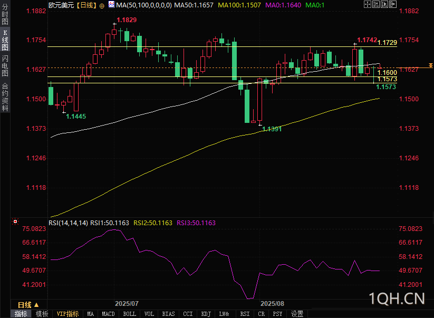Open the 日线 period dropdown
This screenshot has width=434, height=318.
(28, 305)
